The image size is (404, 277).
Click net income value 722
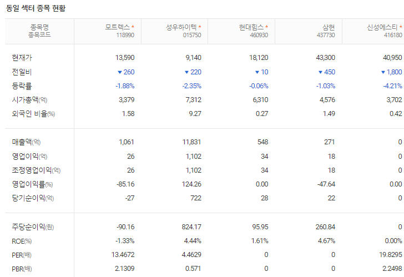(196, 198)
